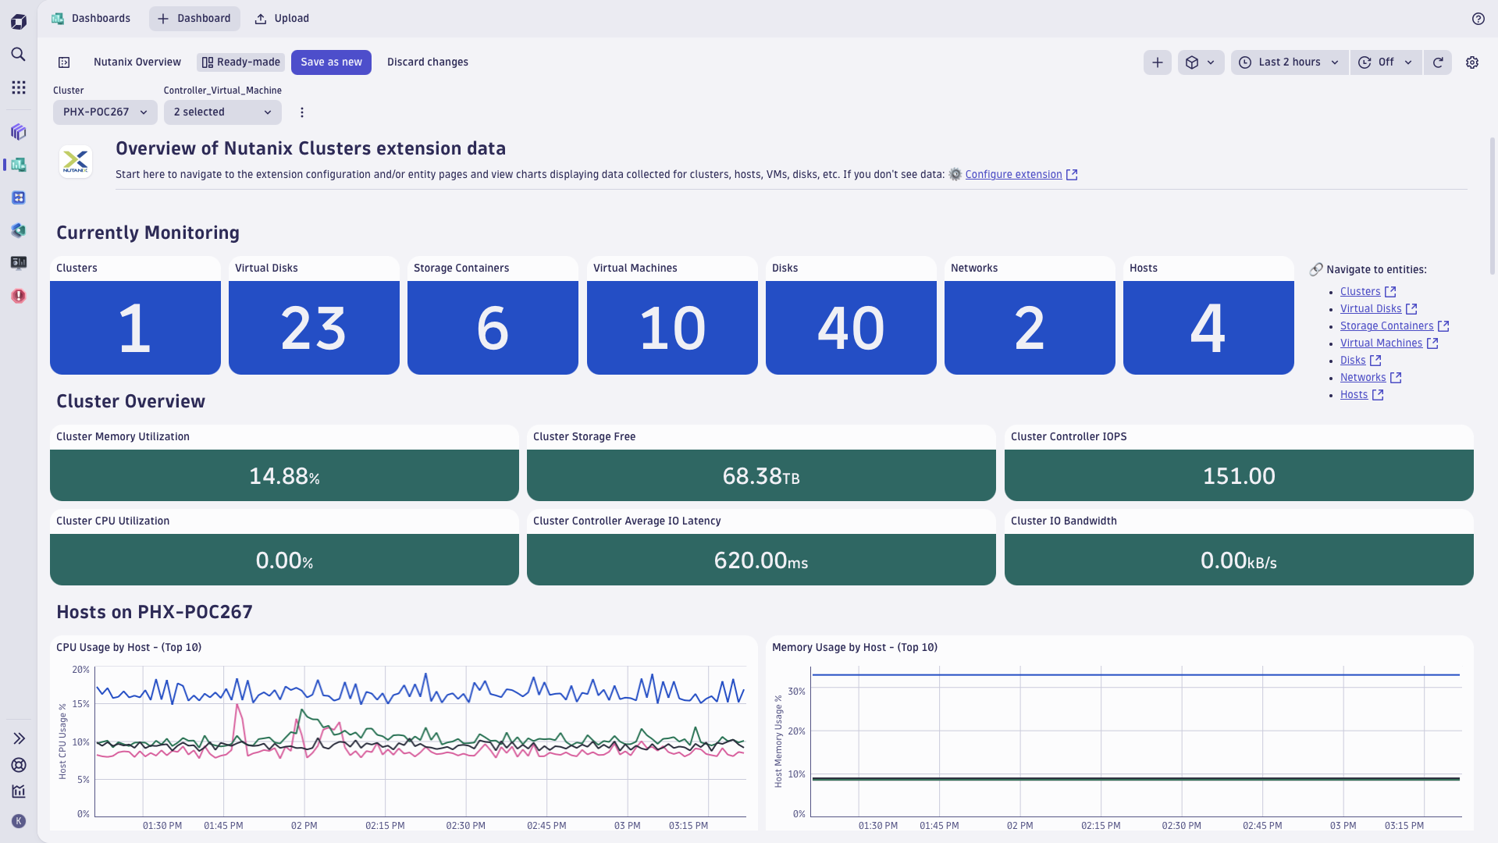Click Discard changes

click(x=428, y=62)
